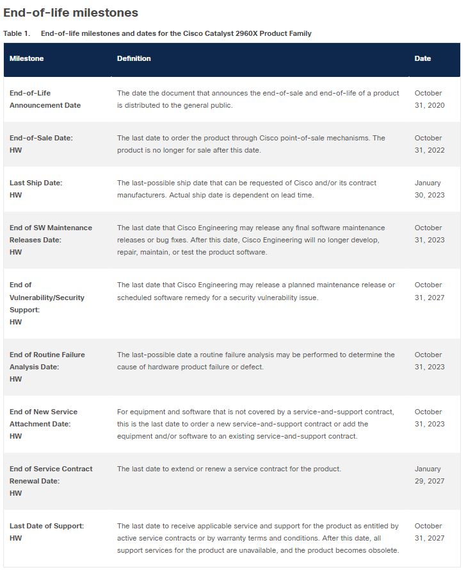Click the Milestone column header
This screenshot has width=466, height=572.
27,58
